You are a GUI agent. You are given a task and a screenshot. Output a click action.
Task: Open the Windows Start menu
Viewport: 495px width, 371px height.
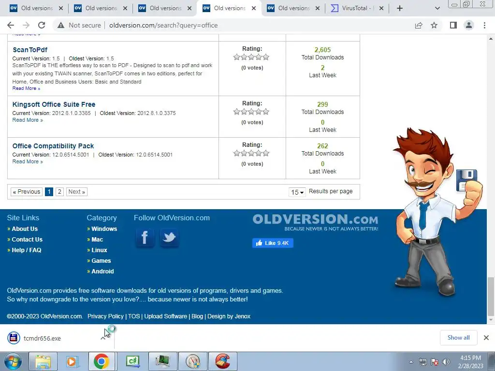(x=13, y=361)
